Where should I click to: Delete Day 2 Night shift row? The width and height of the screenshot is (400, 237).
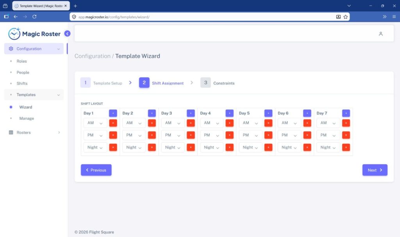(x=152, y=147)
